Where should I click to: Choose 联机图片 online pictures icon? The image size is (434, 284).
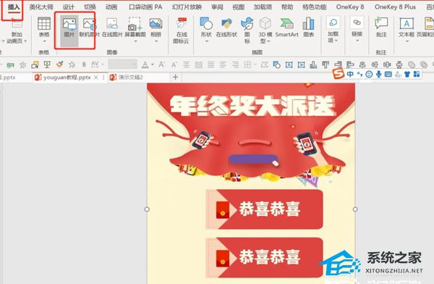point(89,28)
